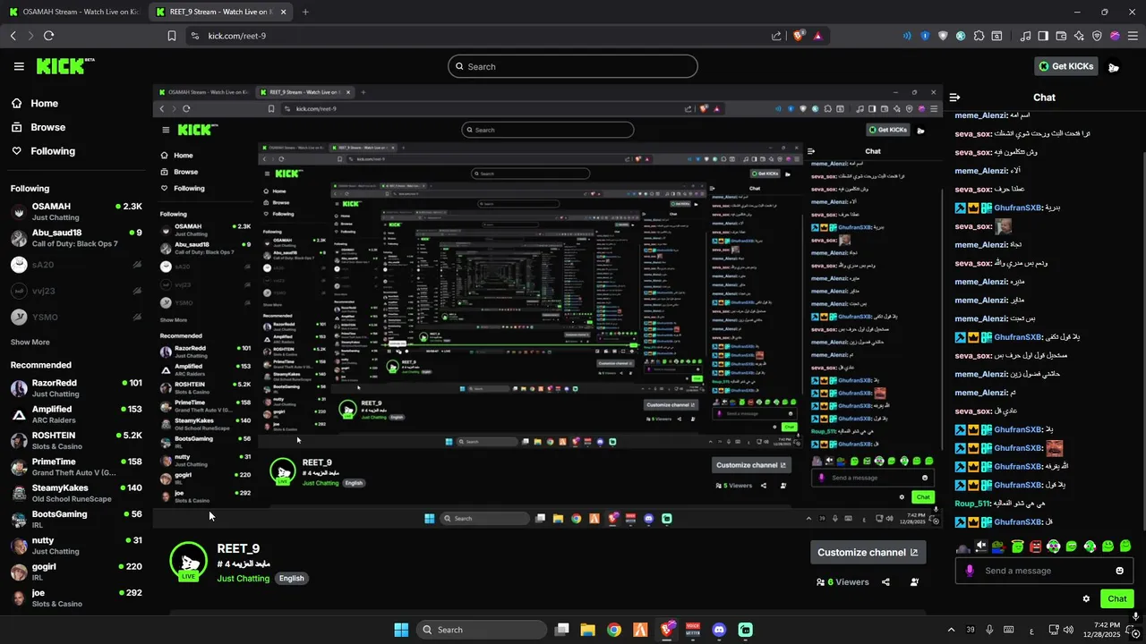This screenshot has height=644, width=1146.
Task: Expand Following list with Show More
Action: pos(30,343)
